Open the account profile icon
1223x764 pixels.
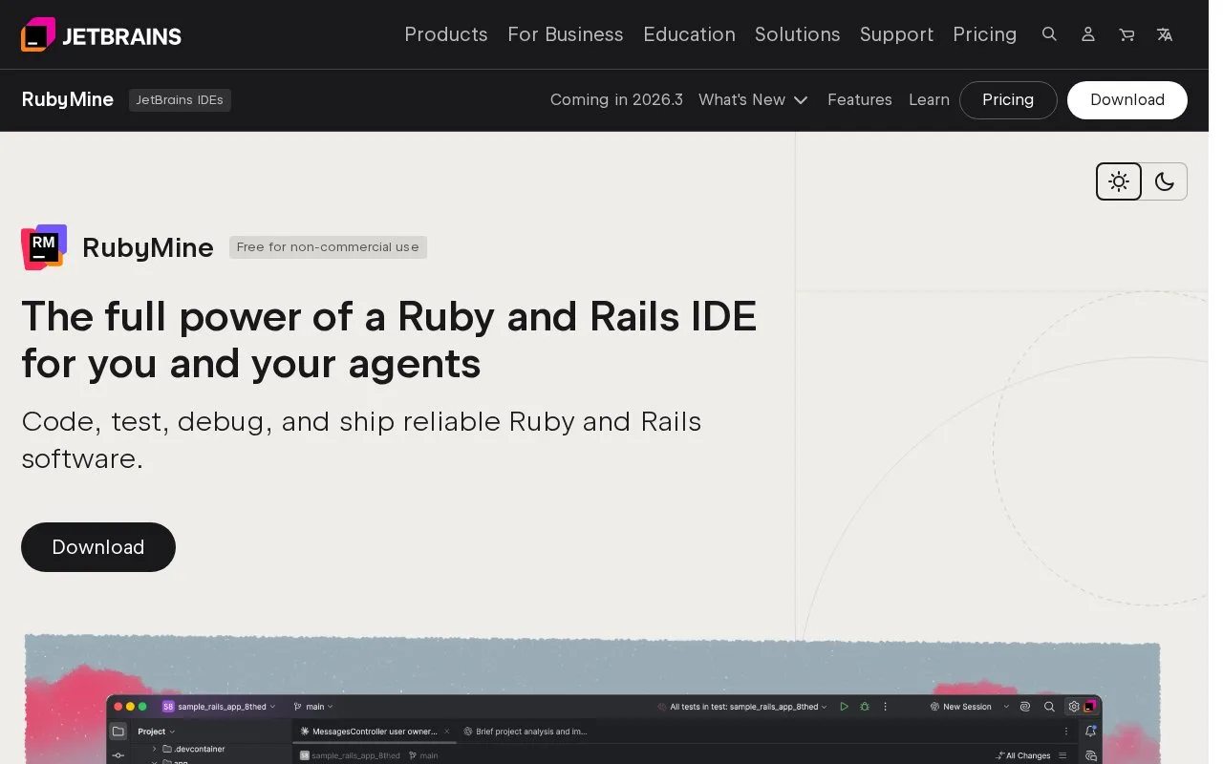coord(1087,34)
